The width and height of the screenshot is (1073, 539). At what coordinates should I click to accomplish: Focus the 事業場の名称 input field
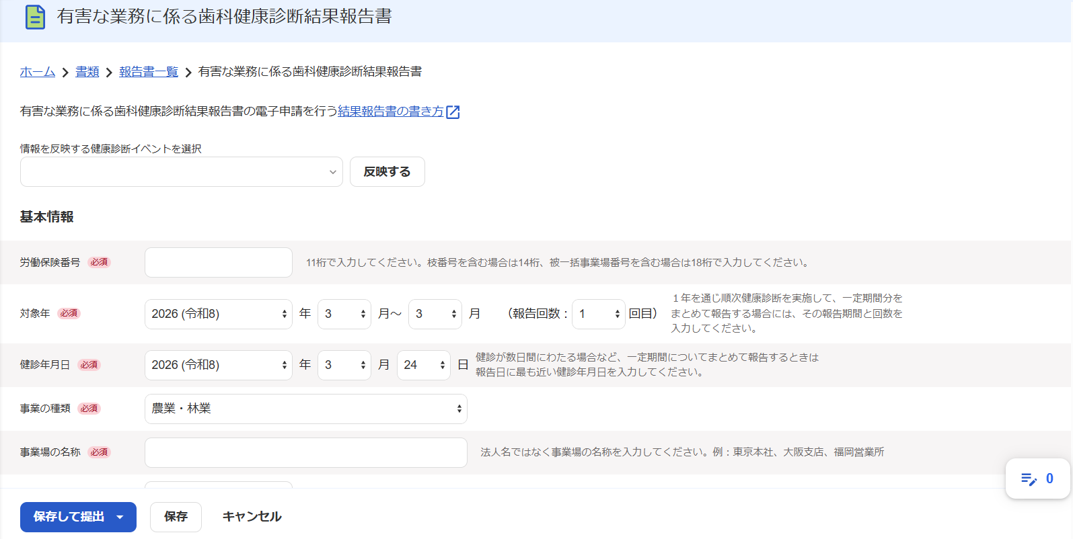pos(306,453)
